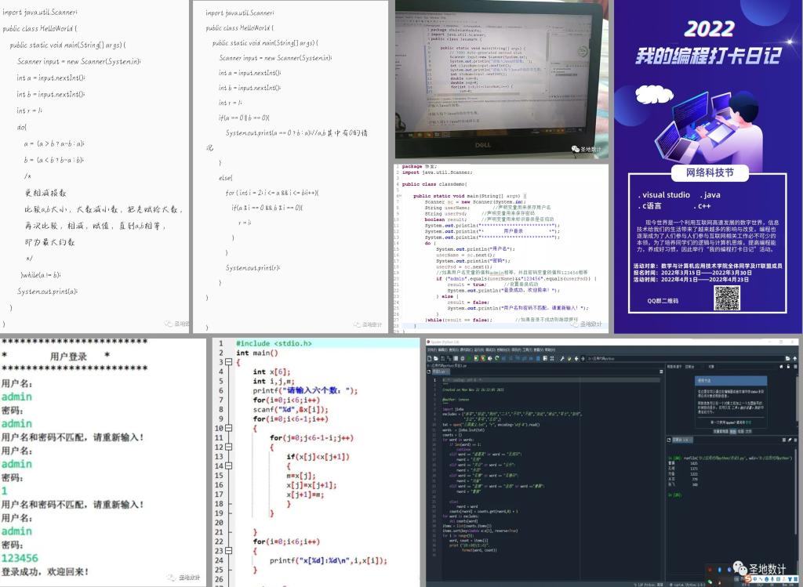Image resolution: width=803 pixels, height=587 pixels.
Task: Open the IPython console options hamburger icon
Action: tap(795, 440)
